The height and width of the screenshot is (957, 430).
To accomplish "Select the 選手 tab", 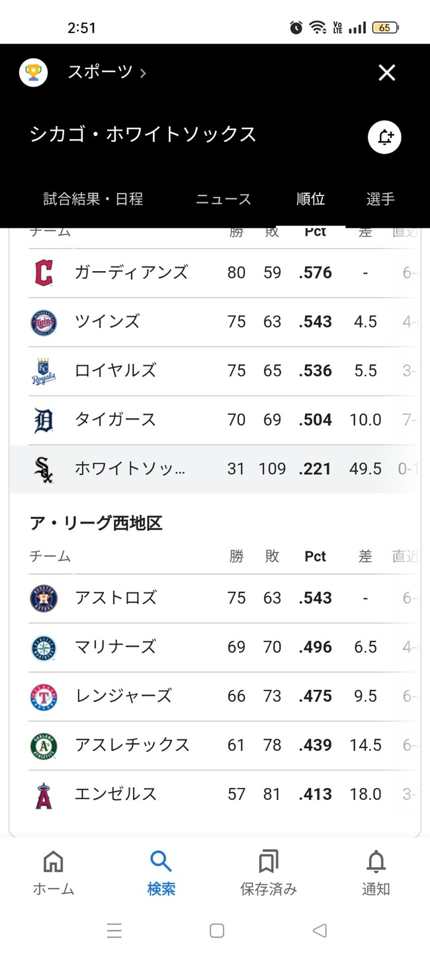I will pyautogui.click(x=380, y=199).
